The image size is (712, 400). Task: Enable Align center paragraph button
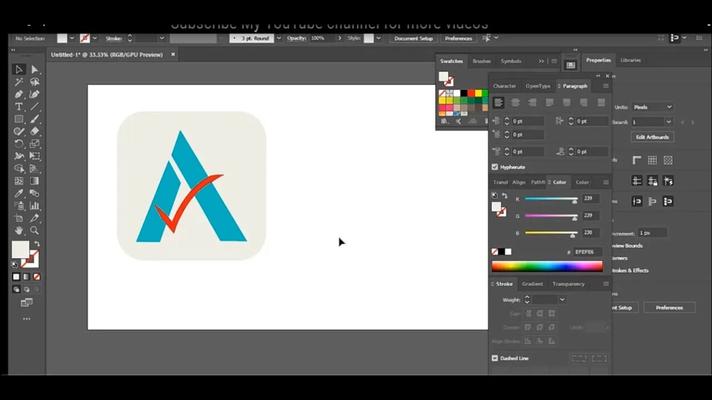tap(516, 102)
